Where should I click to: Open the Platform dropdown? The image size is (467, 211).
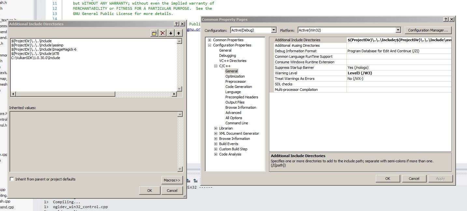398,30
